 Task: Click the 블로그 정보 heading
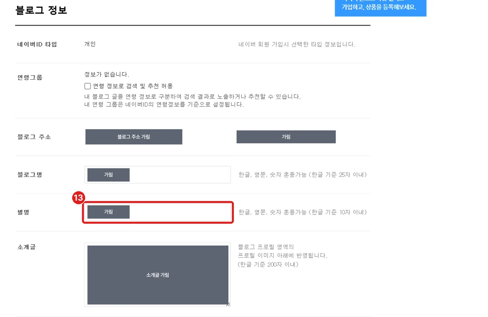pyautogui.click(x=41, y=10)
